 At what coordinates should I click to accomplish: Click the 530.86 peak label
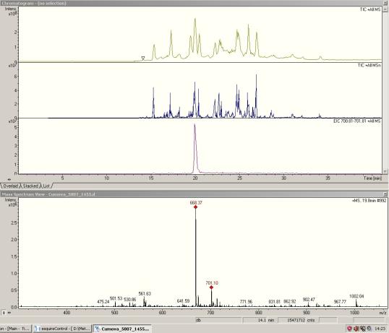[130, 300]
